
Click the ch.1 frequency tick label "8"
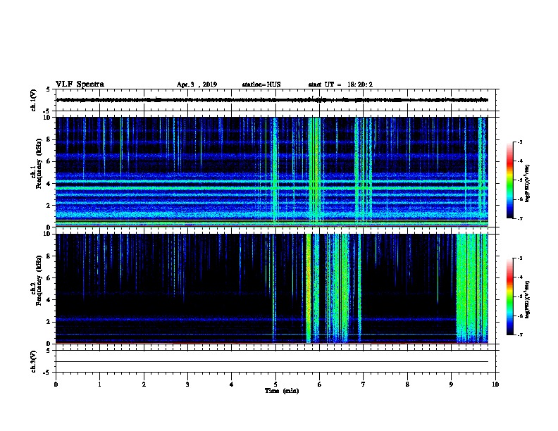click(x=49, y=139)
